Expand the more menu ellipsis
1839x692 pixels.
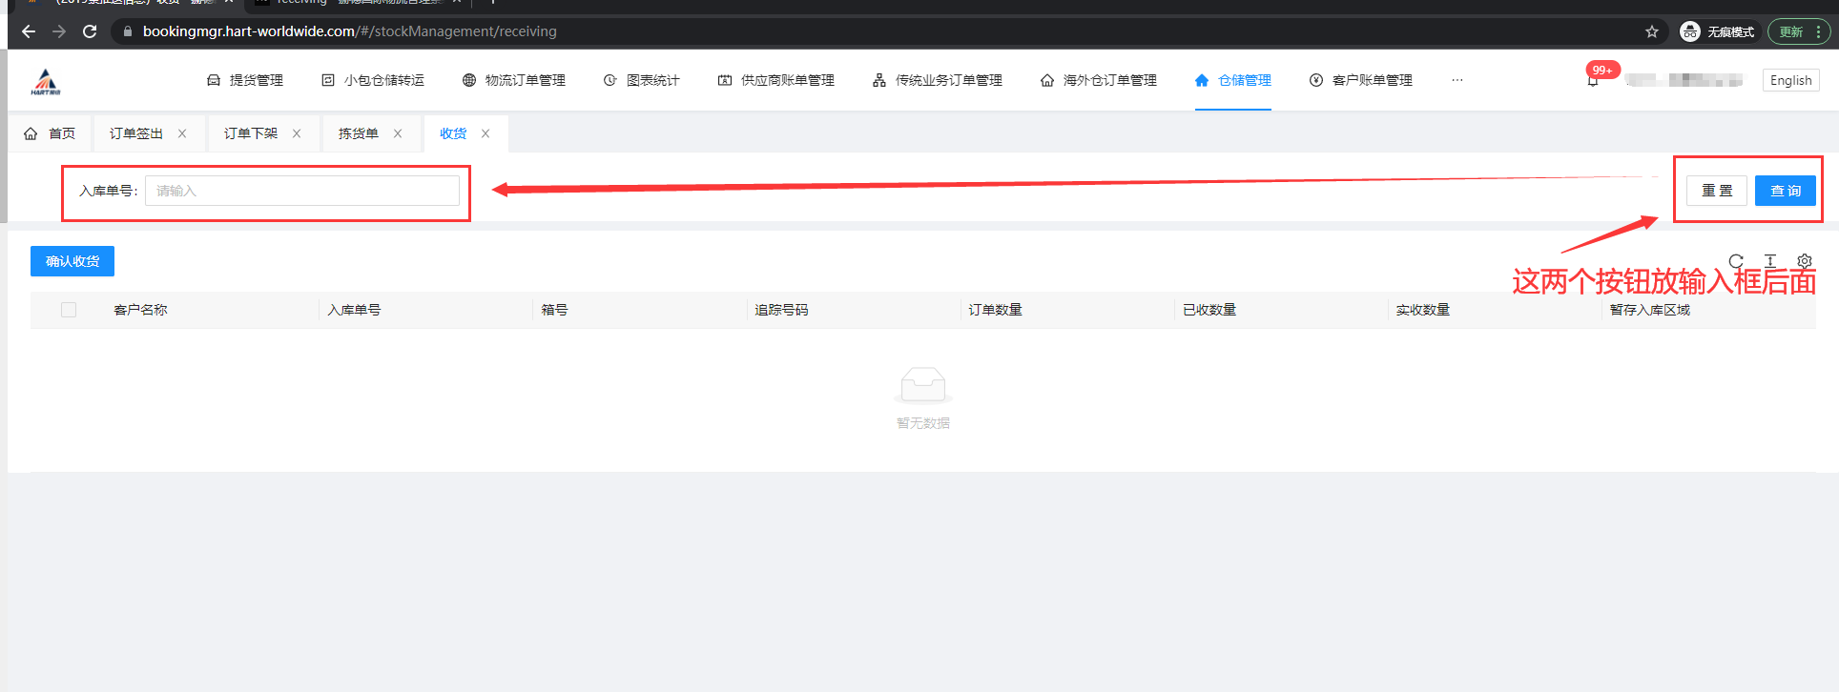[x=1457, y=80]
